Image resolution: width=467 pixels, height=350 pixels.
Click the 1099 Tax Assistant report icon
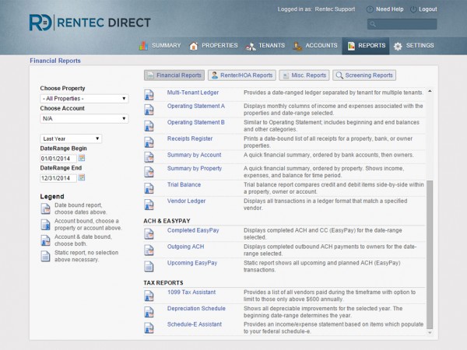click(x=149, y=296)
